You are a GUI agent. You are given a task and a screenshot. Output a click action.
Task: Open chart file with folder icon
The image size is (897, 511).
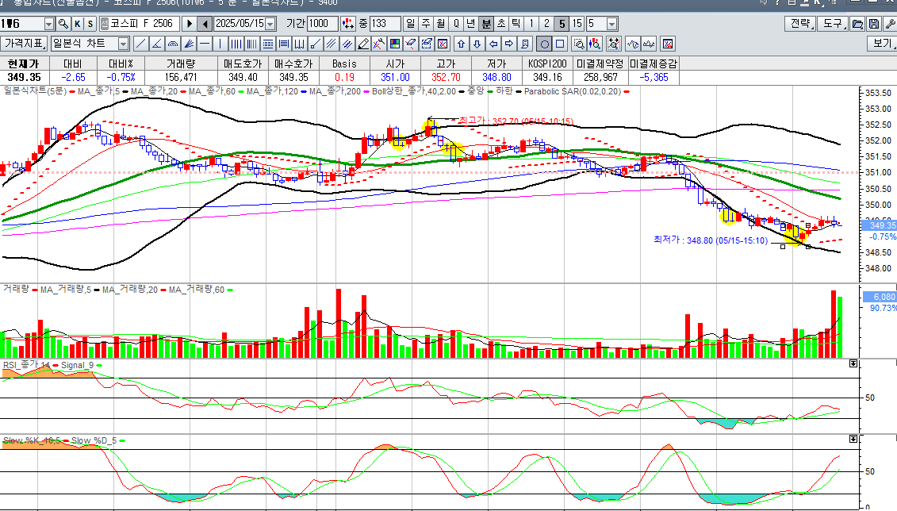[x=857, y=24]
